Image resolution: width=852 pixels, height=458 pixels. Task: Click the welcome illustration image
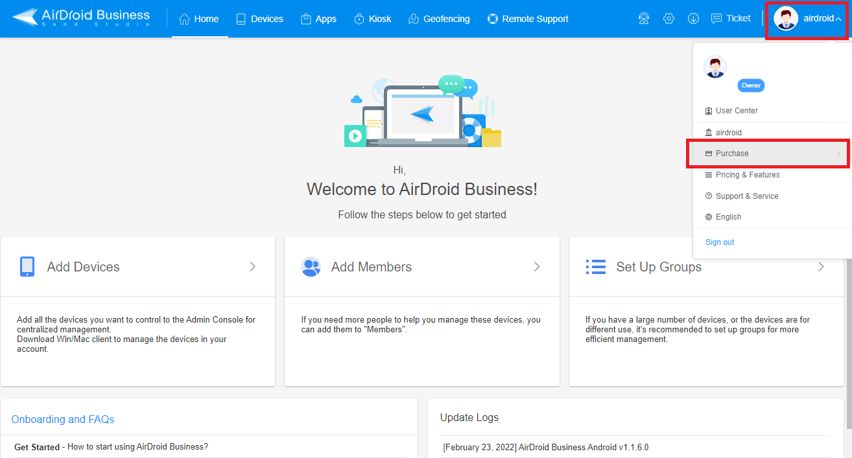click(x=422, y=111)
